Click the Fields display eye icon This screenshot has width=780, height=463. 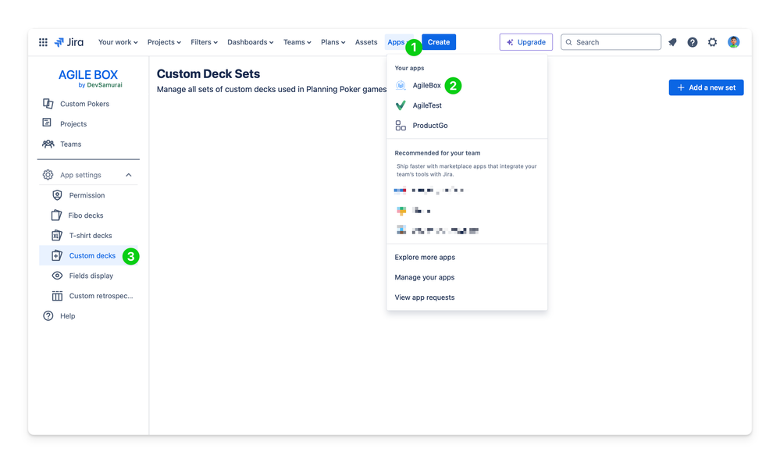57,276
